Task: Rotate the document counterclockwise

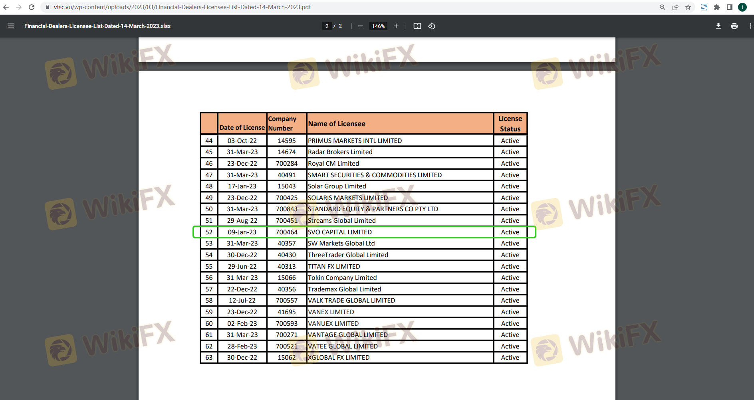Action: [432, 26]
